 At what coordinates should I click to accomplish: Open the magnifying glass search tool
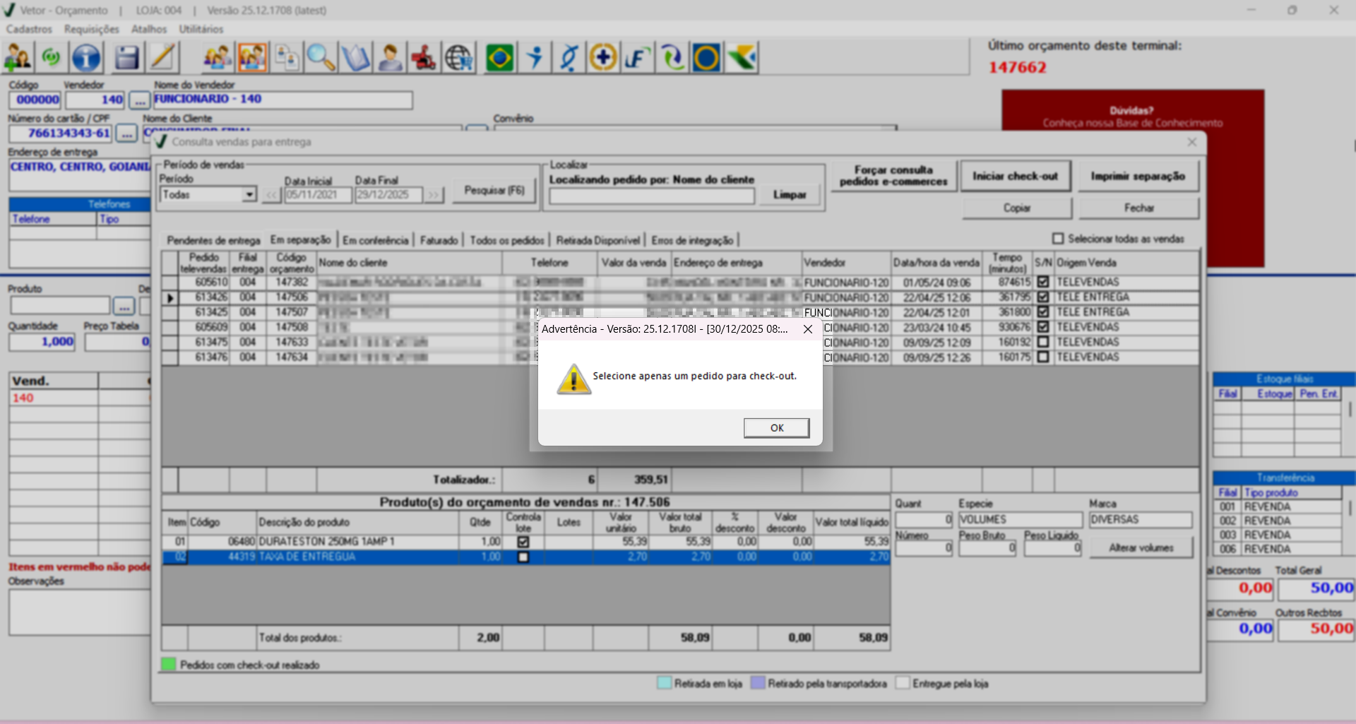(x=321, y=58)
